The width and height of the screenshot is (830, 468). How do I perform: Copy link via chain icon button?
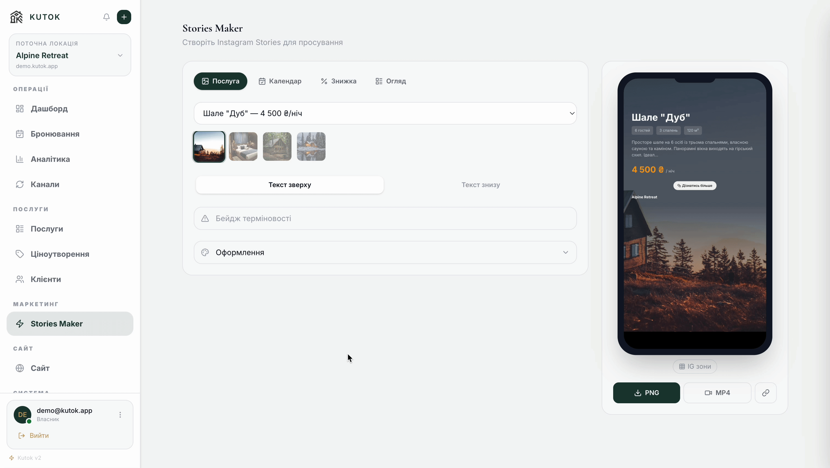[765, 393]
